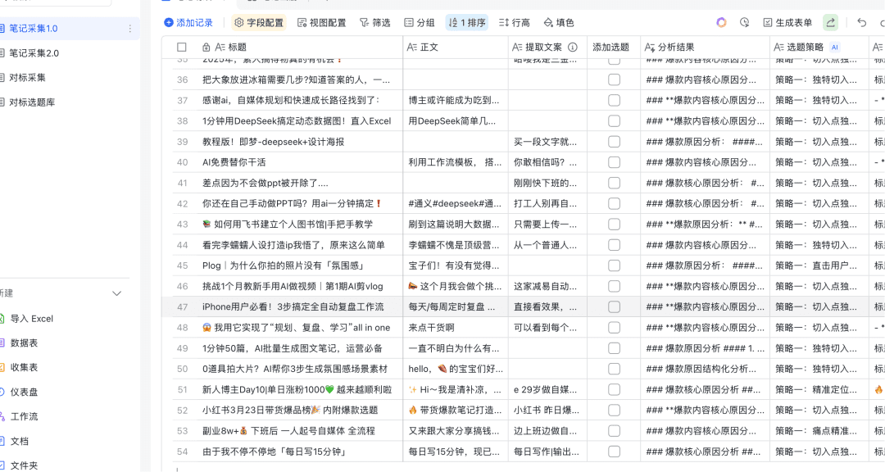Collapse the 新建 section chevron
Screen dimensions: 885x472
[117, 293]
